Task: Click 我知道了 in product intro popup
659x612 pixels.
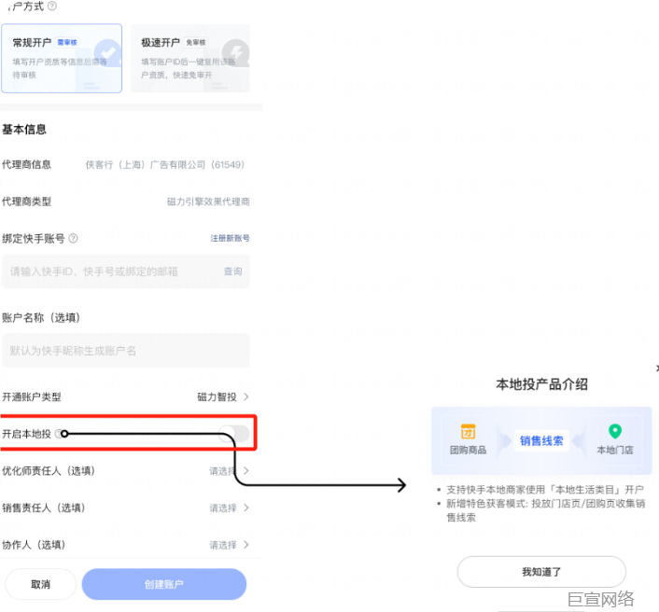Action: (x=541, y=572)
